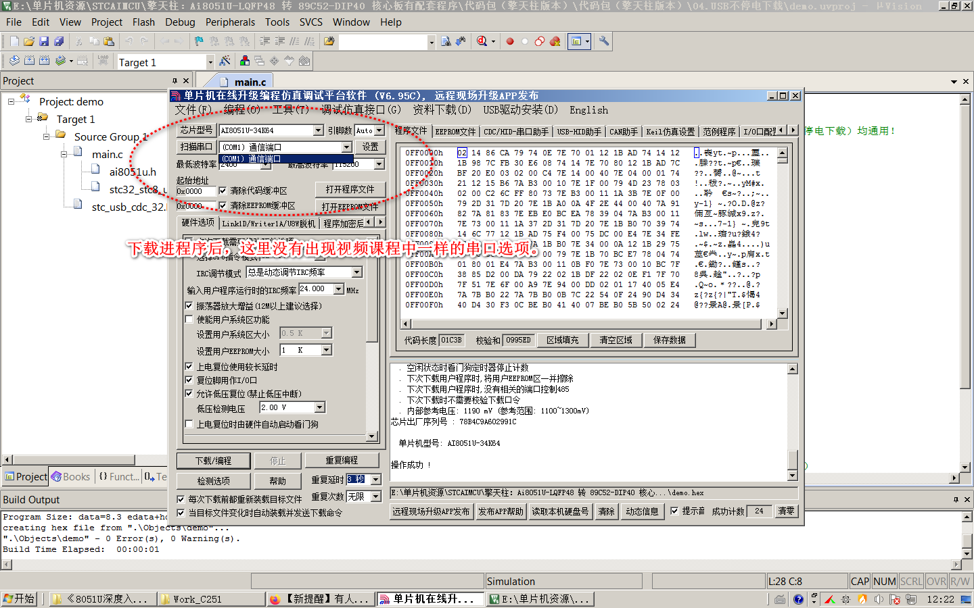This screenshot has height=608, width=974.
Task: Click 起始地址 0x0000 code input field
Action: click(195, 191)
